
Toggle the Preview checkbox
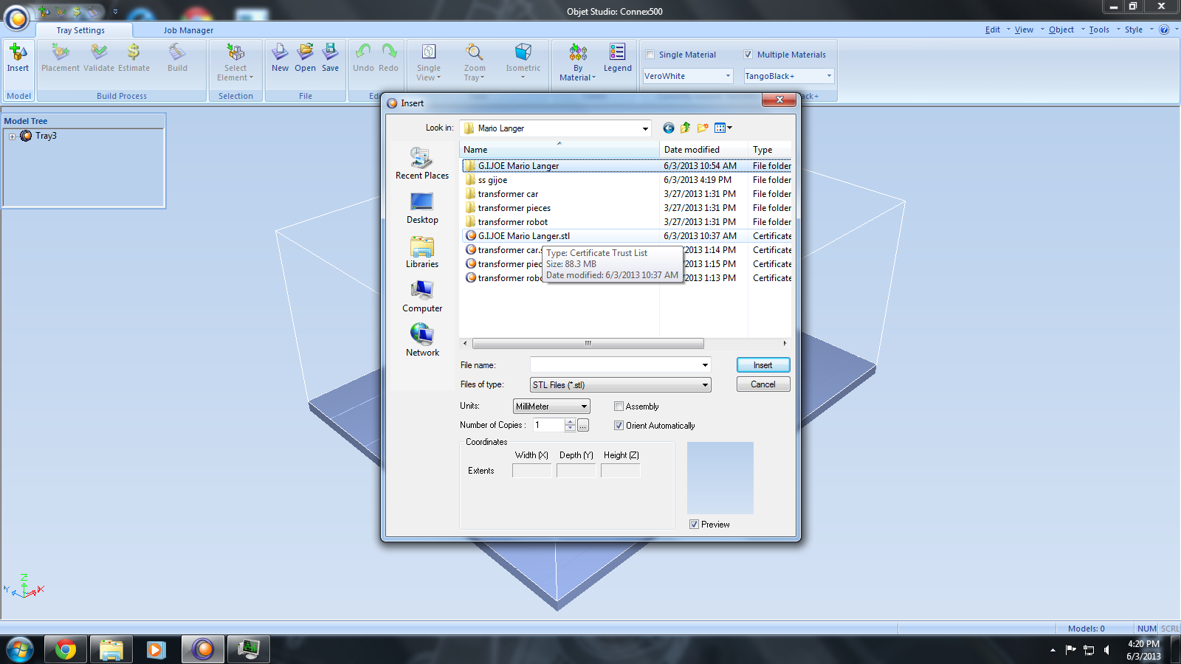pos(694,525)
